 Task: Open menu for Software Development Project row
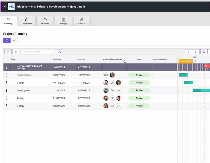6,67
